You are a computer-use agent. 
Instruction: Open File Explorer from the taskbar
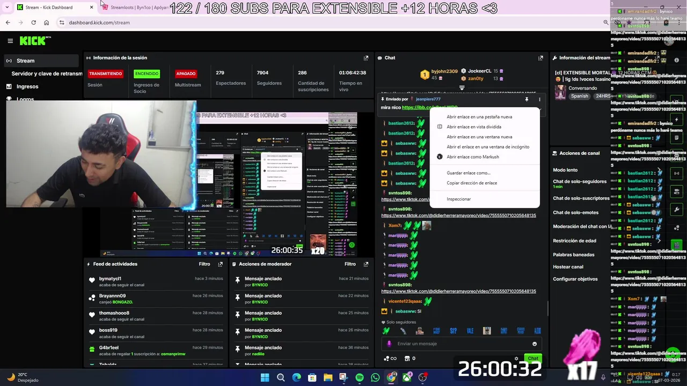pyautogui.click(x=328, y=378)
